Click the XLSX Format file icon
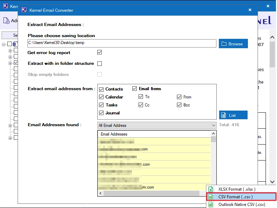Image resolution: width=277 pixels, height=208 pixels. [x=211, y=189]
